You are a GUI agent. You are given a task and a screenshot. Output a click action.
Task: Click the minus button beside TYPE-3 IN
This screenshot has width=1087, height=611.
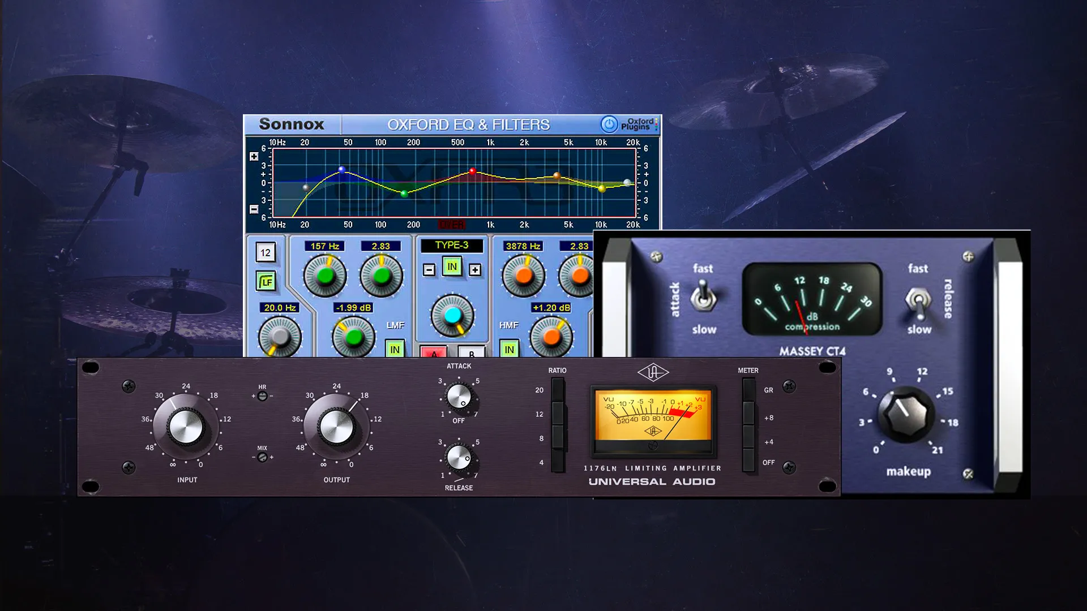[x=429, y=270]
